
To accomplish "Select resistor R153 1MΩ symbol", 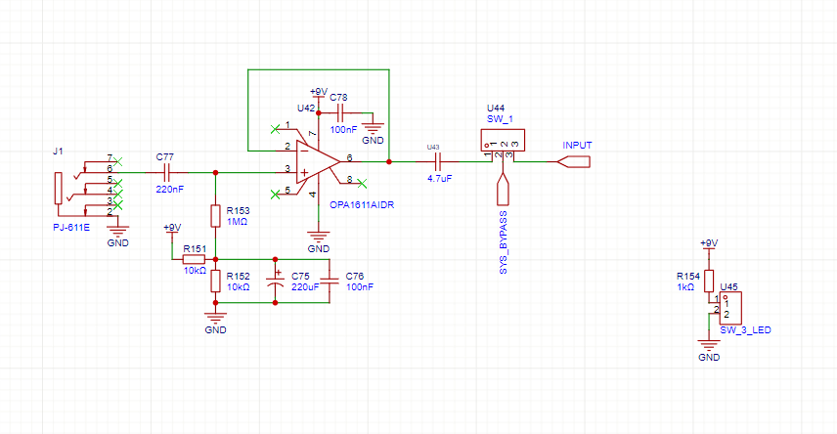I will (x=215, y=216).
